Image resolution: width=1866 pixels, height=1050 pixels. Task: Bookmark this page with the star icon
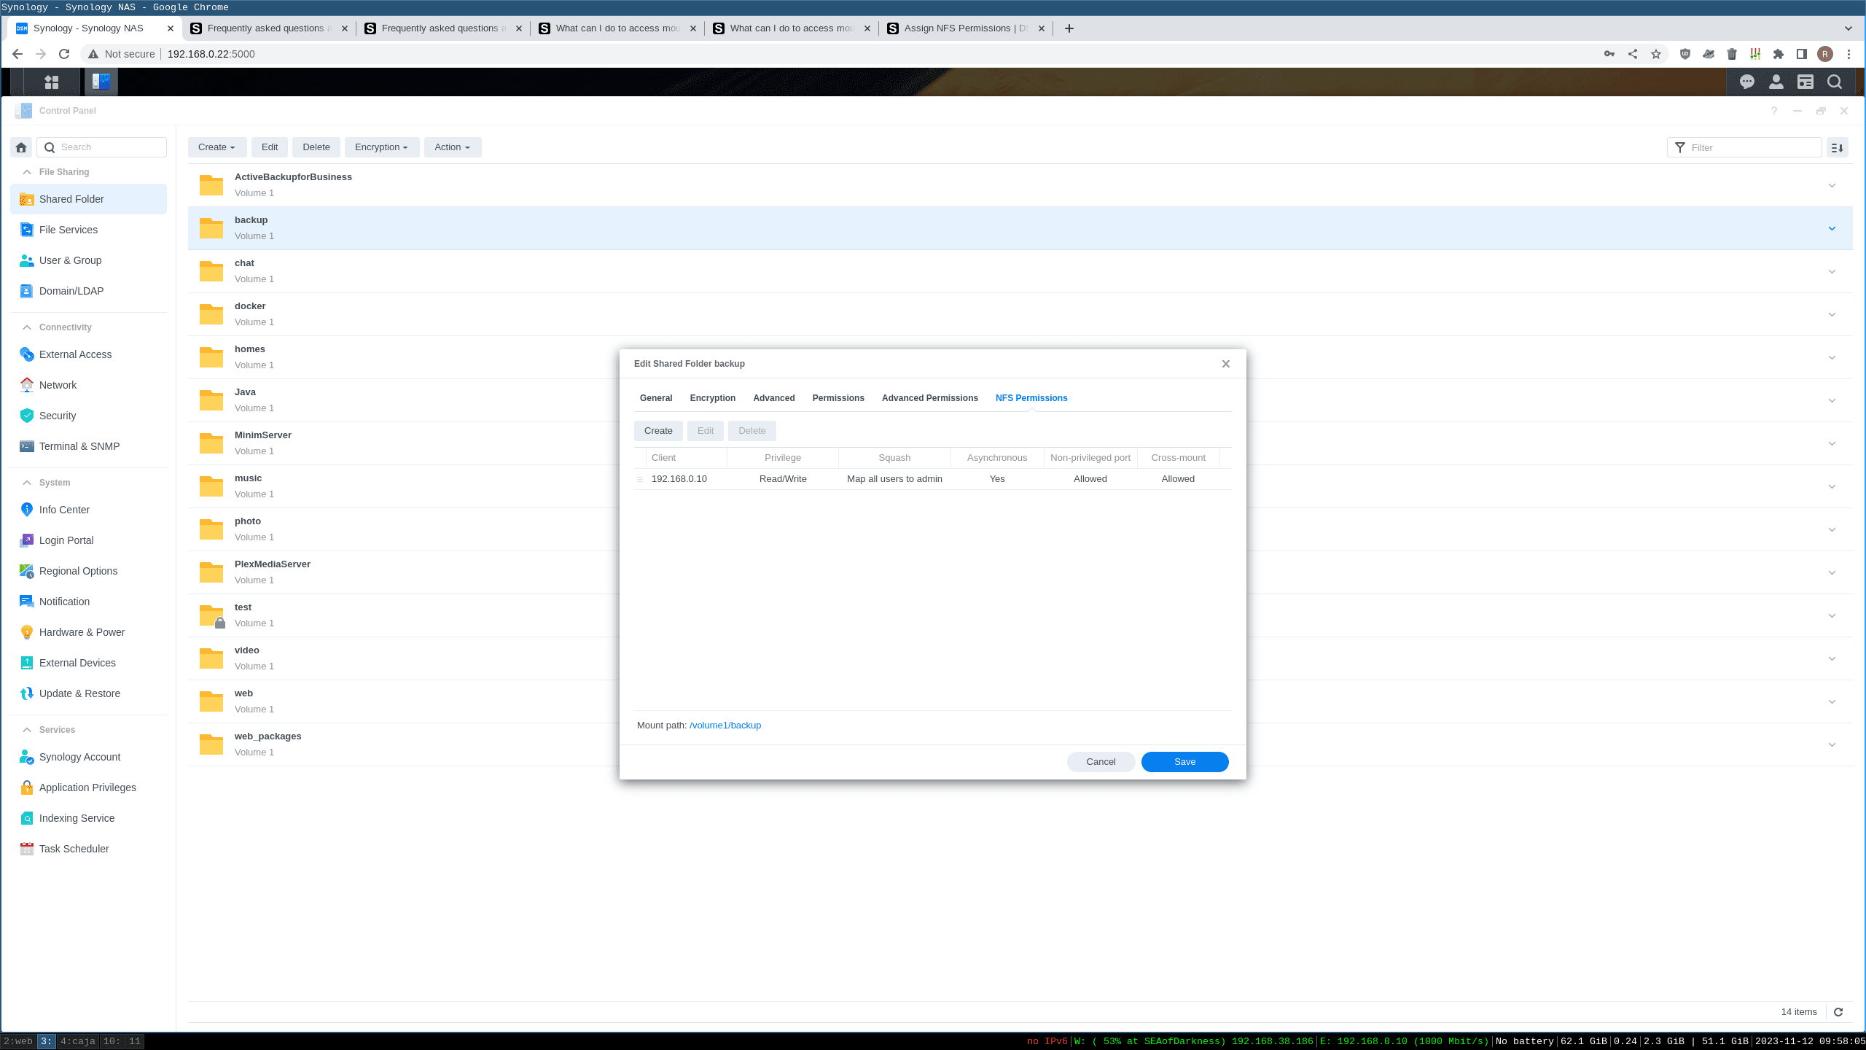[1656, 54]
